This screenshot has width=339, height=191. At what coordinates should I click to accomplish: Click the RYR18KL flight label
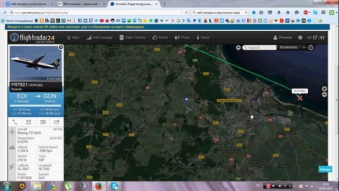point(300,91)
